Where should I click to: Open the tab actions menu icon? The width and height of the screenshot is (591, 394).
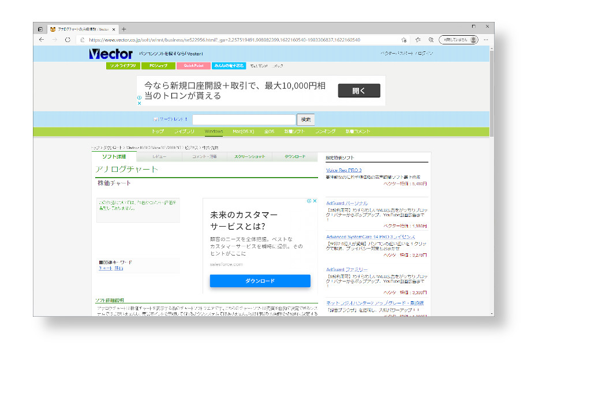pos(40,29)
